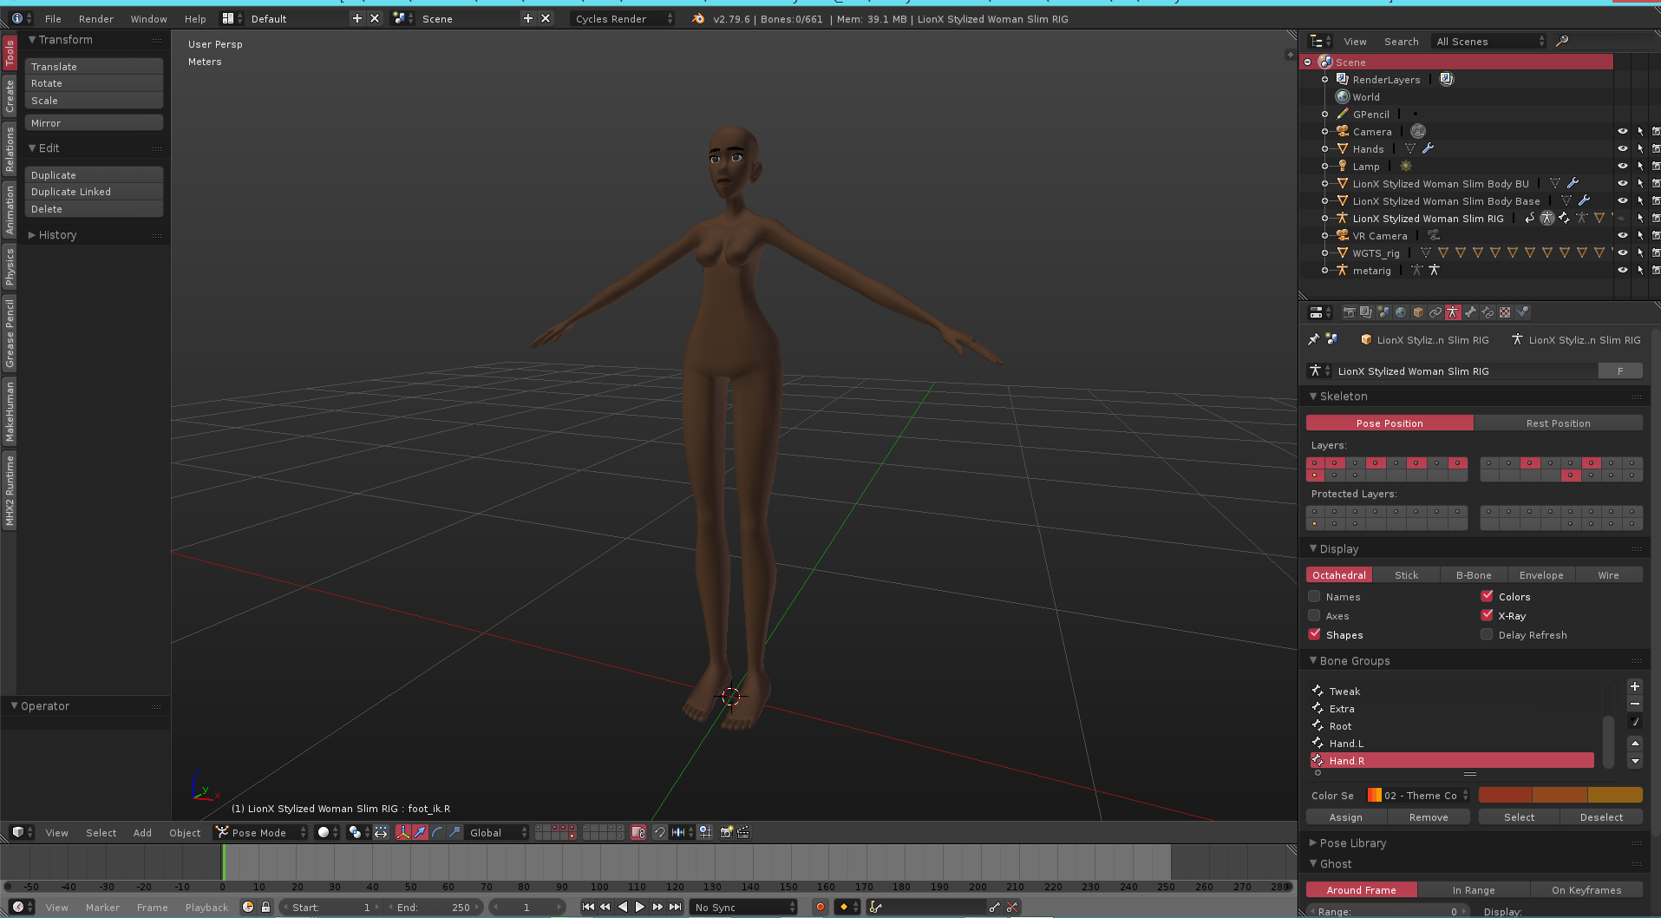1661x918 pixels.
Task: Open the World properties tab
Action: point(1401,312)
